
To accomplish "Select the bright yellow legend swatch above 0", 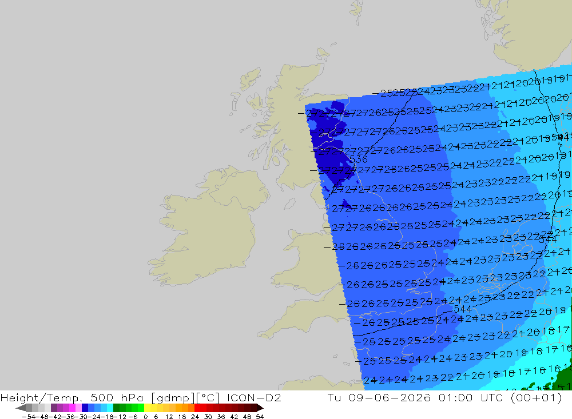I will click(148, 408).
